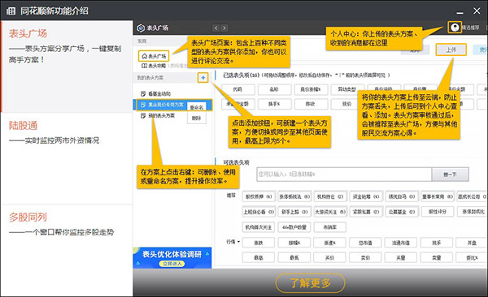Click the 名称 selected header item
This screenshot has height=297, width=488.
[x=274, y=89]
